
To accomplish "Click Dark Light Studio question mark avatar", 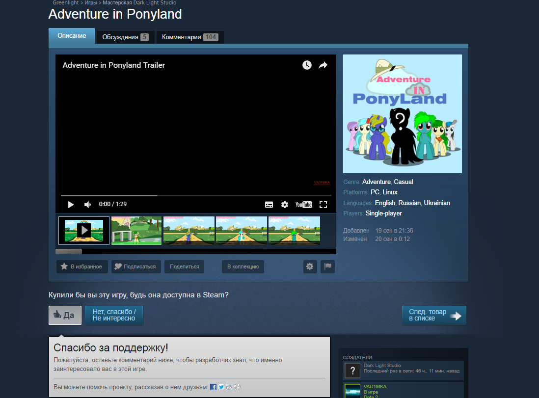I will point(352,371).
